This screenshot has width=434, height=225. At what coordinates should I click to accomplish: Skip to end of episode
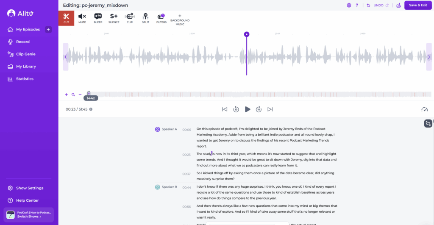tap(270, 109)
